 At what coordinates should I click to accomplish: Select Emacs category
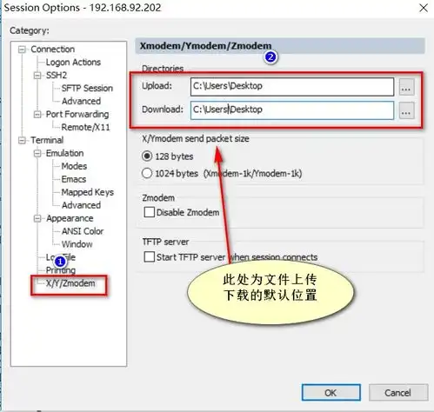(x=74, y=179)
